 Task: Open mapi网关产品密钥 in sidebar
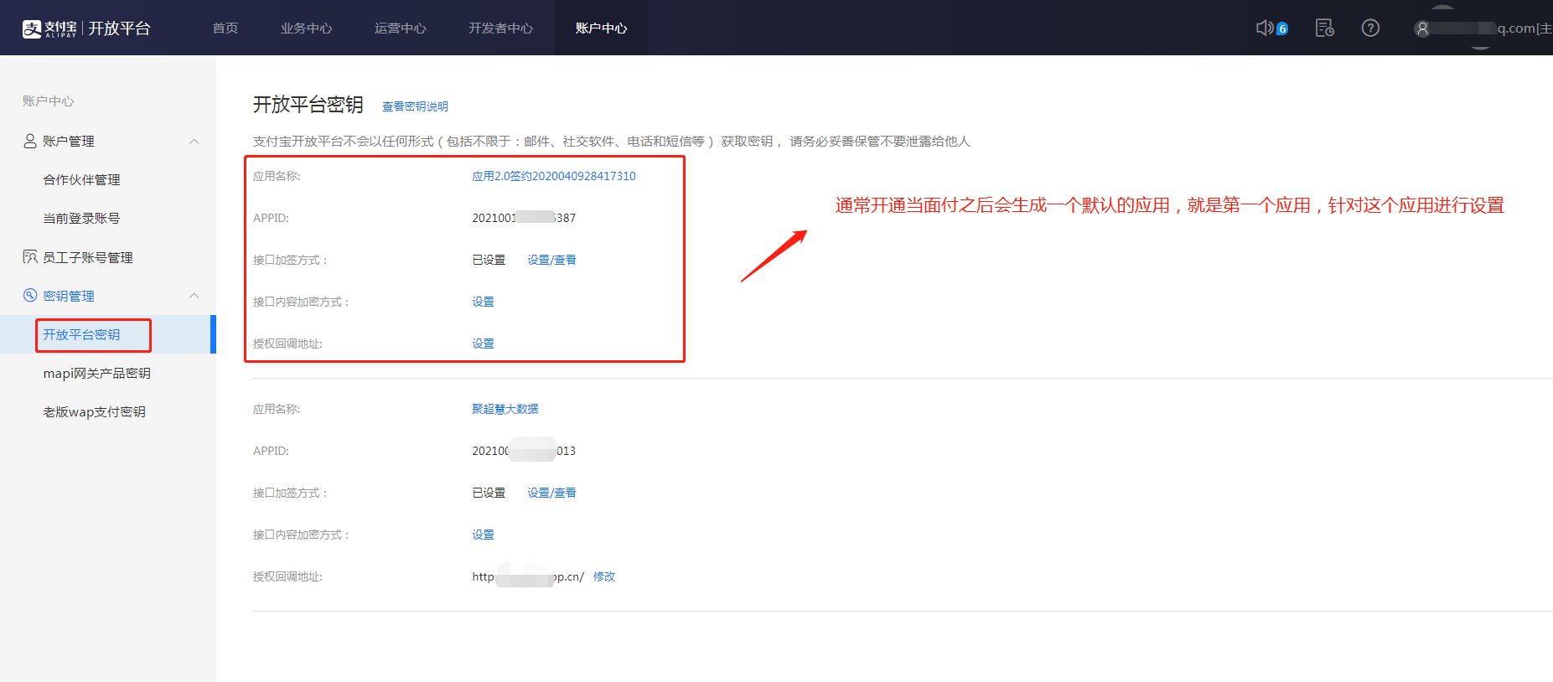pos(96,373)
